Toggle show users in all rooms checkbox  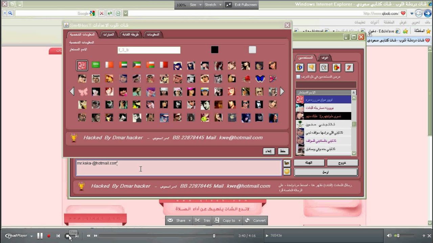tap(298, 77)
